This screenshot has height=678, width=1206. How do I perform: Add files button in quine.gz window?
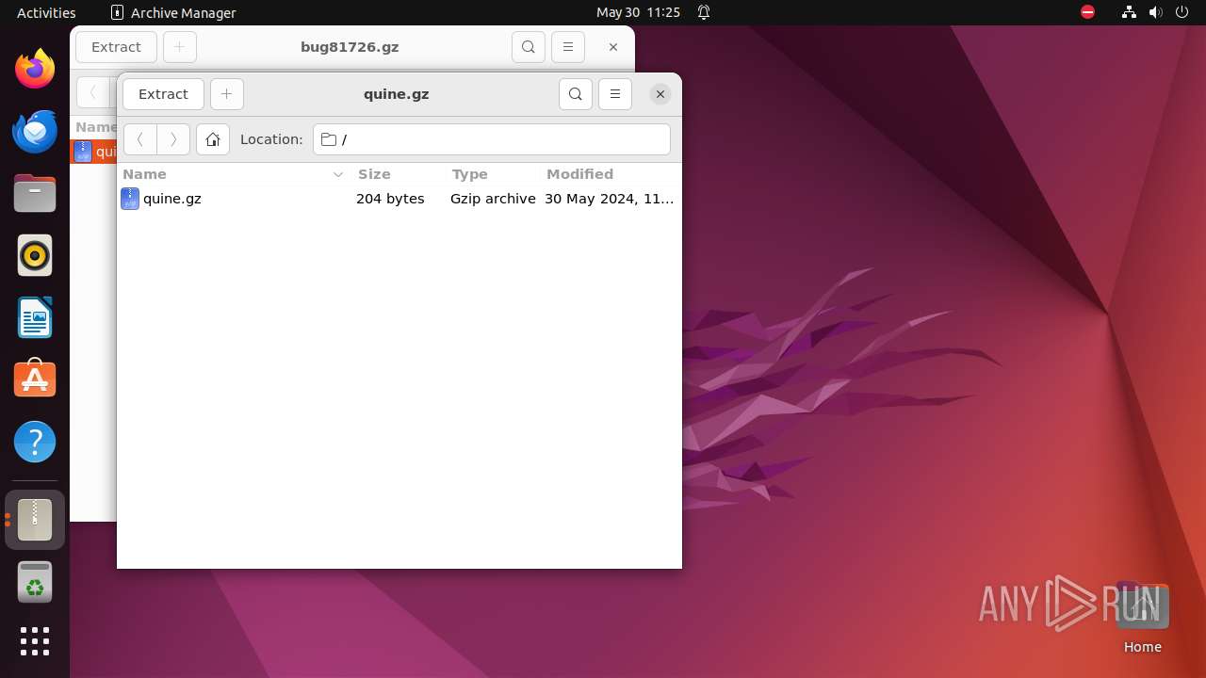point(226,94)
